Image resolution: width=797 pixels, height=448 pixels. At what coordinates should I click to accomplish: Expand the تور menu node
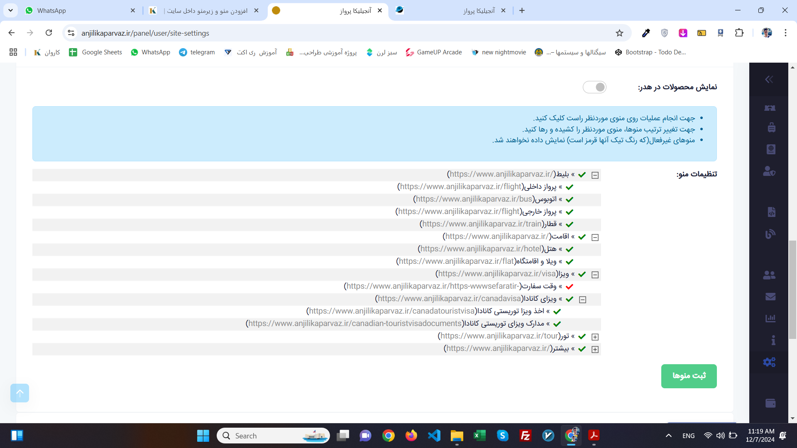click(595, 337)
